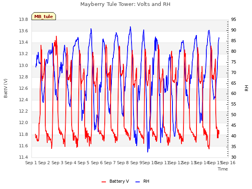Click the RH right axis label
Screen dimensions: 252x189
tap(246, 88)
